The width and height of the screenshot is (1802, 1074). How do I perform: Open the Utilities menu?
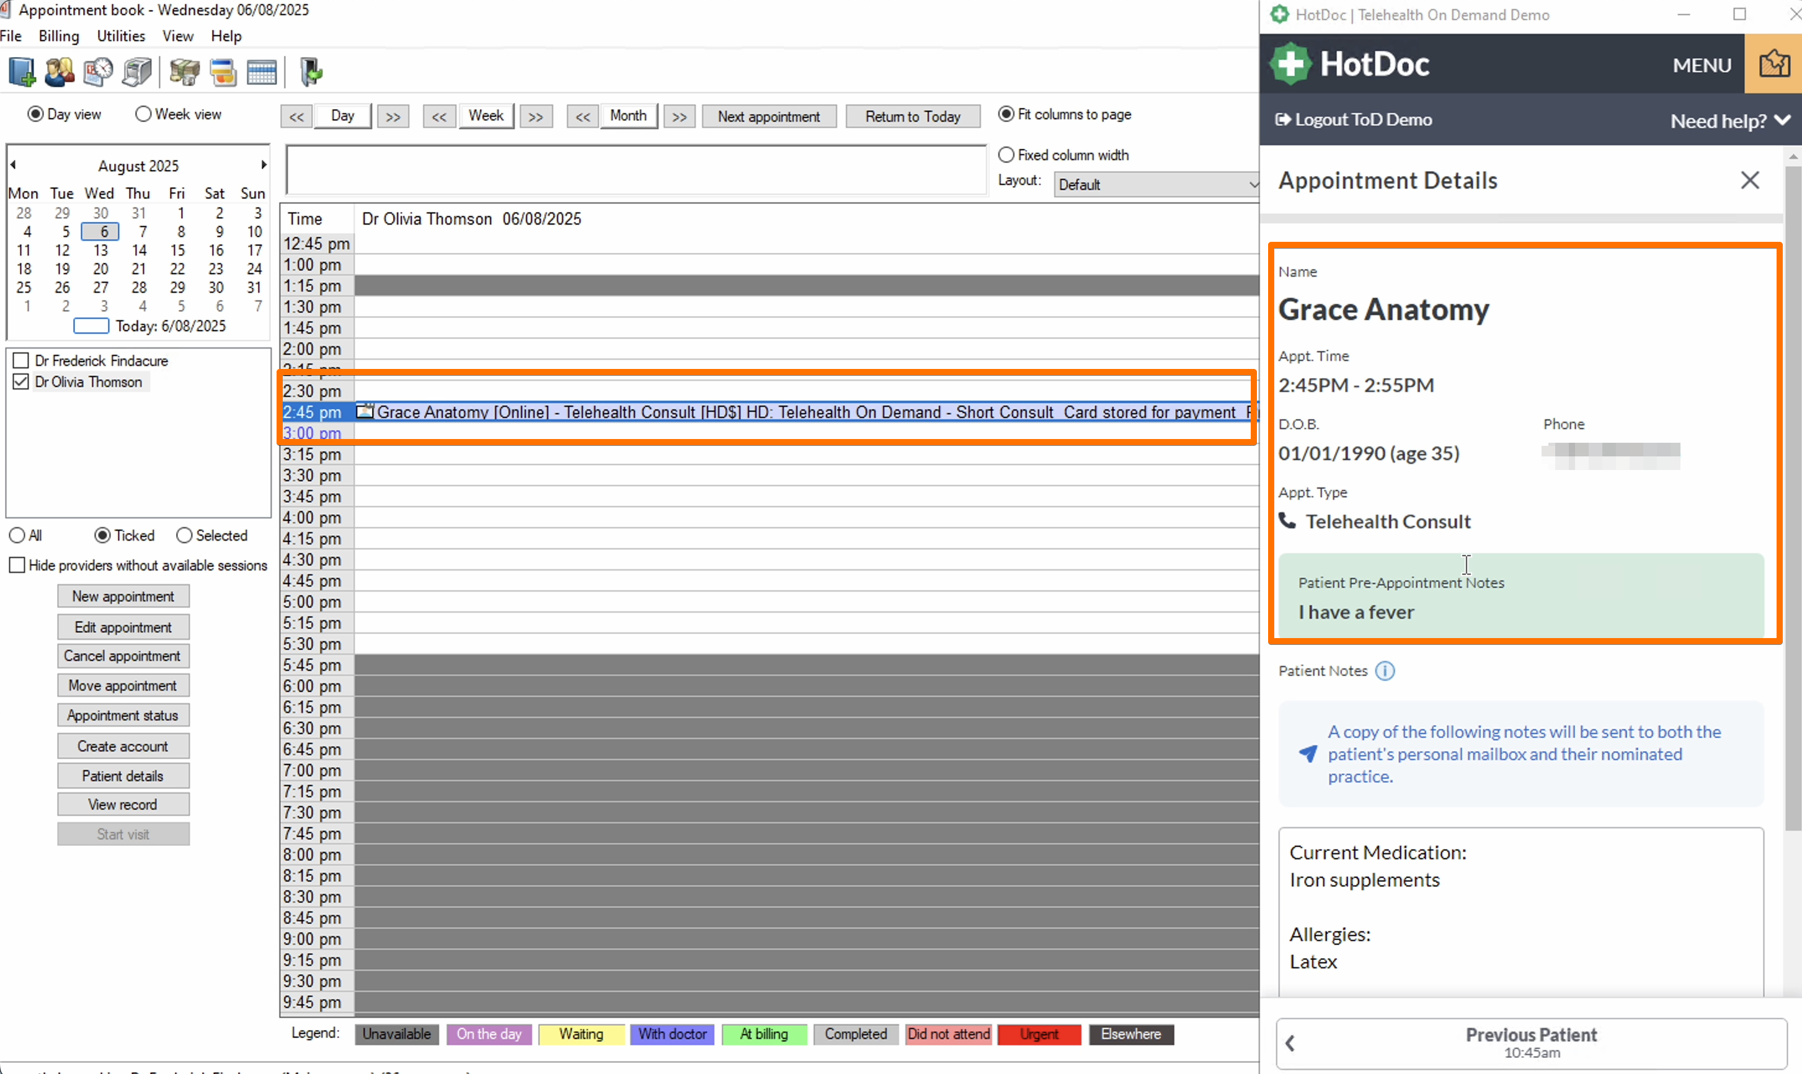tap(121, 35)
